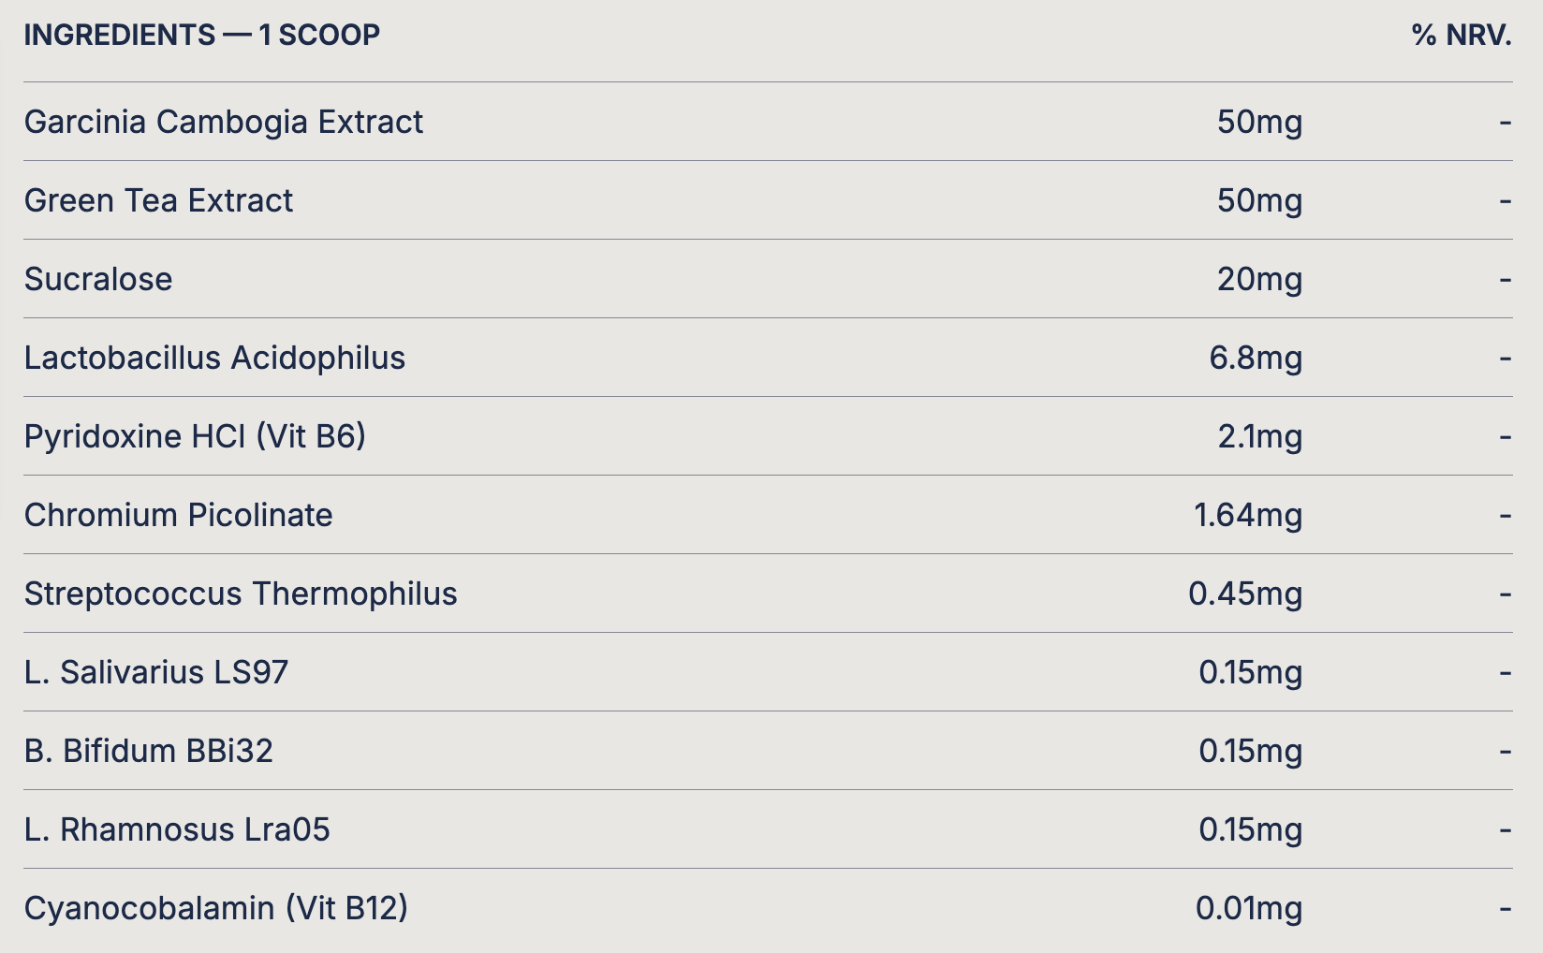Click Cyanocobalamin (Vit B12) text
Image resolution: width=1543 pixels, height=953 pixels.
pos(216,908)
